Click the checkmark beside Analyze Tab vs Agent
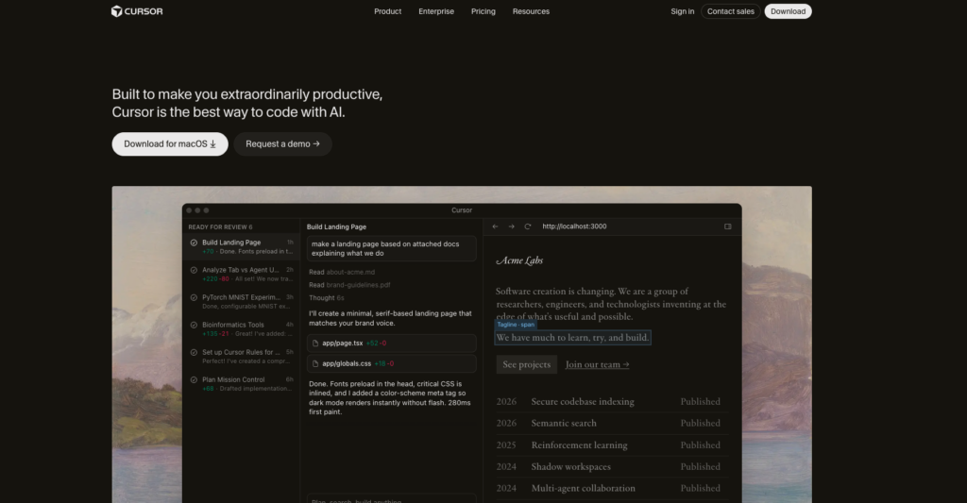 click(x=194, y=270)
